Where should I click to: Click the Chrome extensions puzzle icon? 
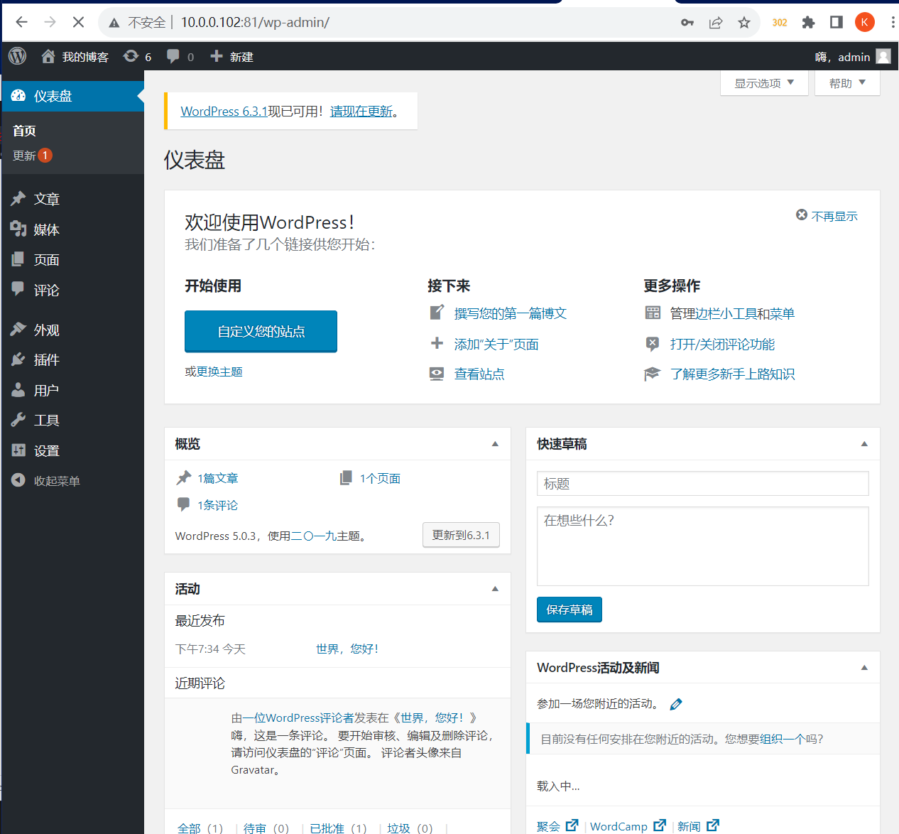[808, 22]
